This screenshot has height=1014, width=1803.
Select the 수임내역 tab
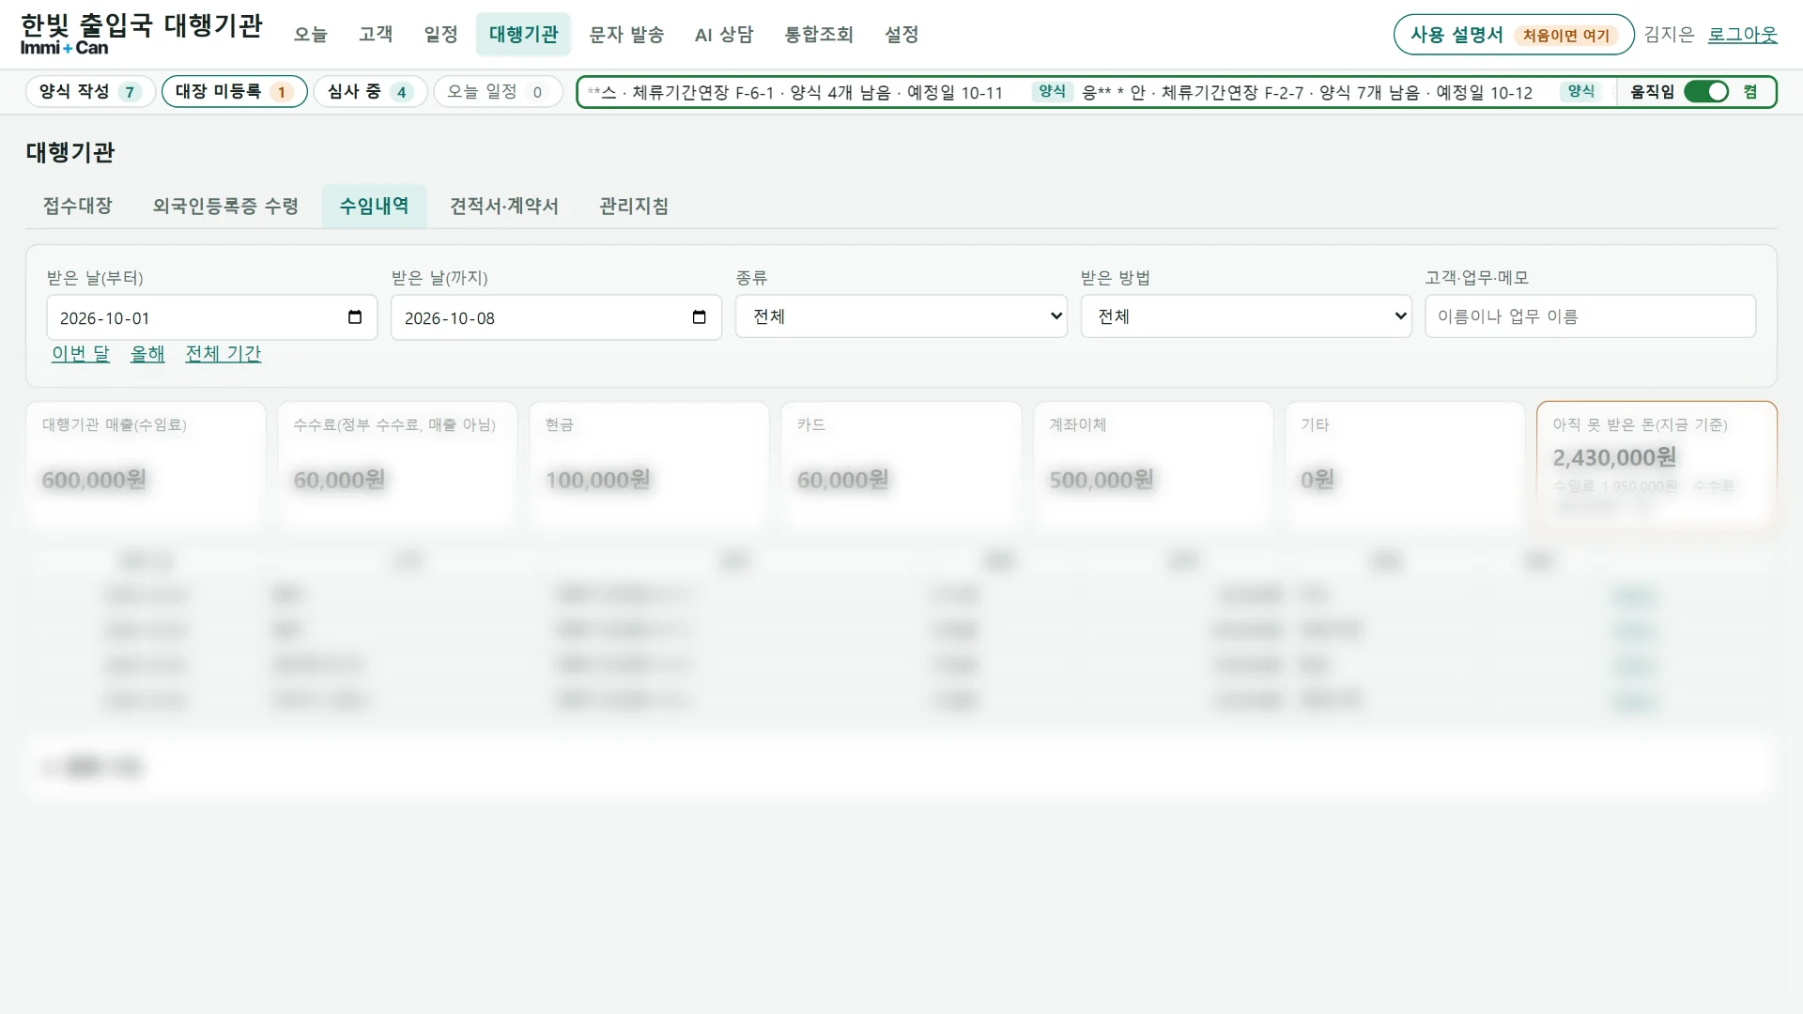pyautogui.click(x=374, y=206)
